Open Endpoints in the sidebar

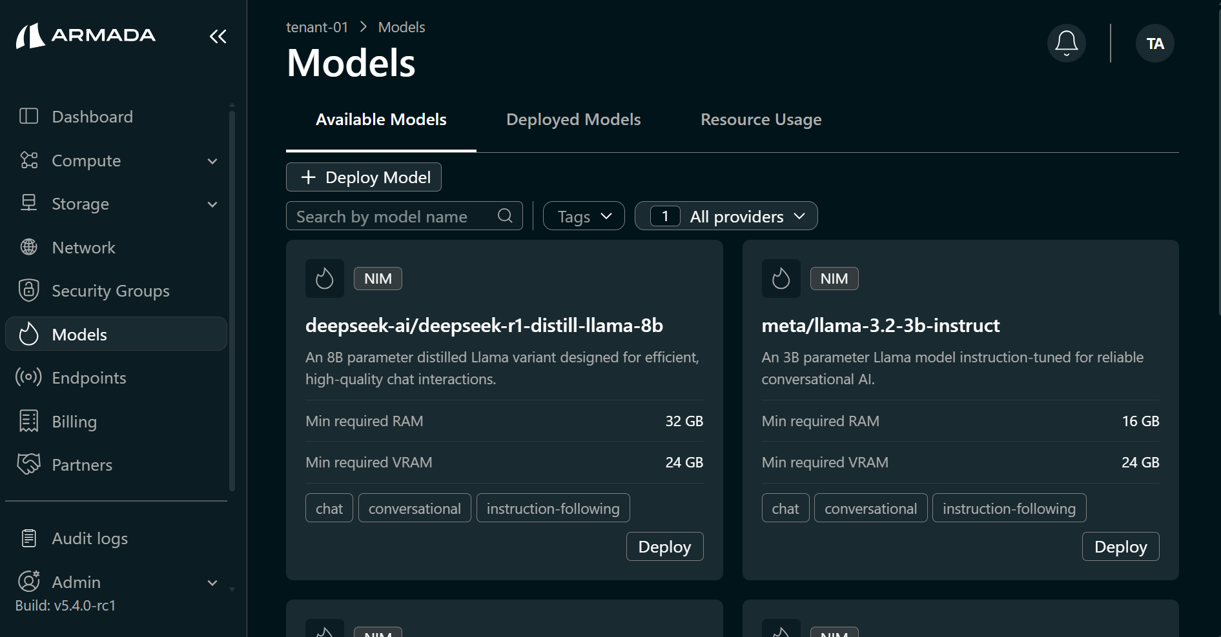click(116, 378)
